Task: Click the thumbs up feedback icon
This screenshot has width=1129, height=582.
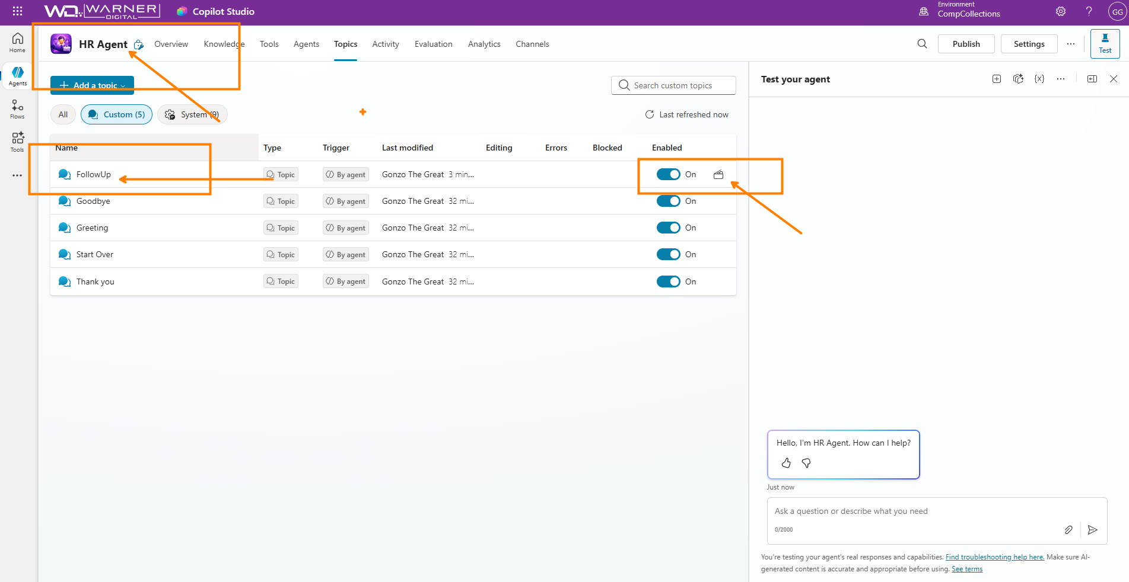Action: click(x=786, y=463)
